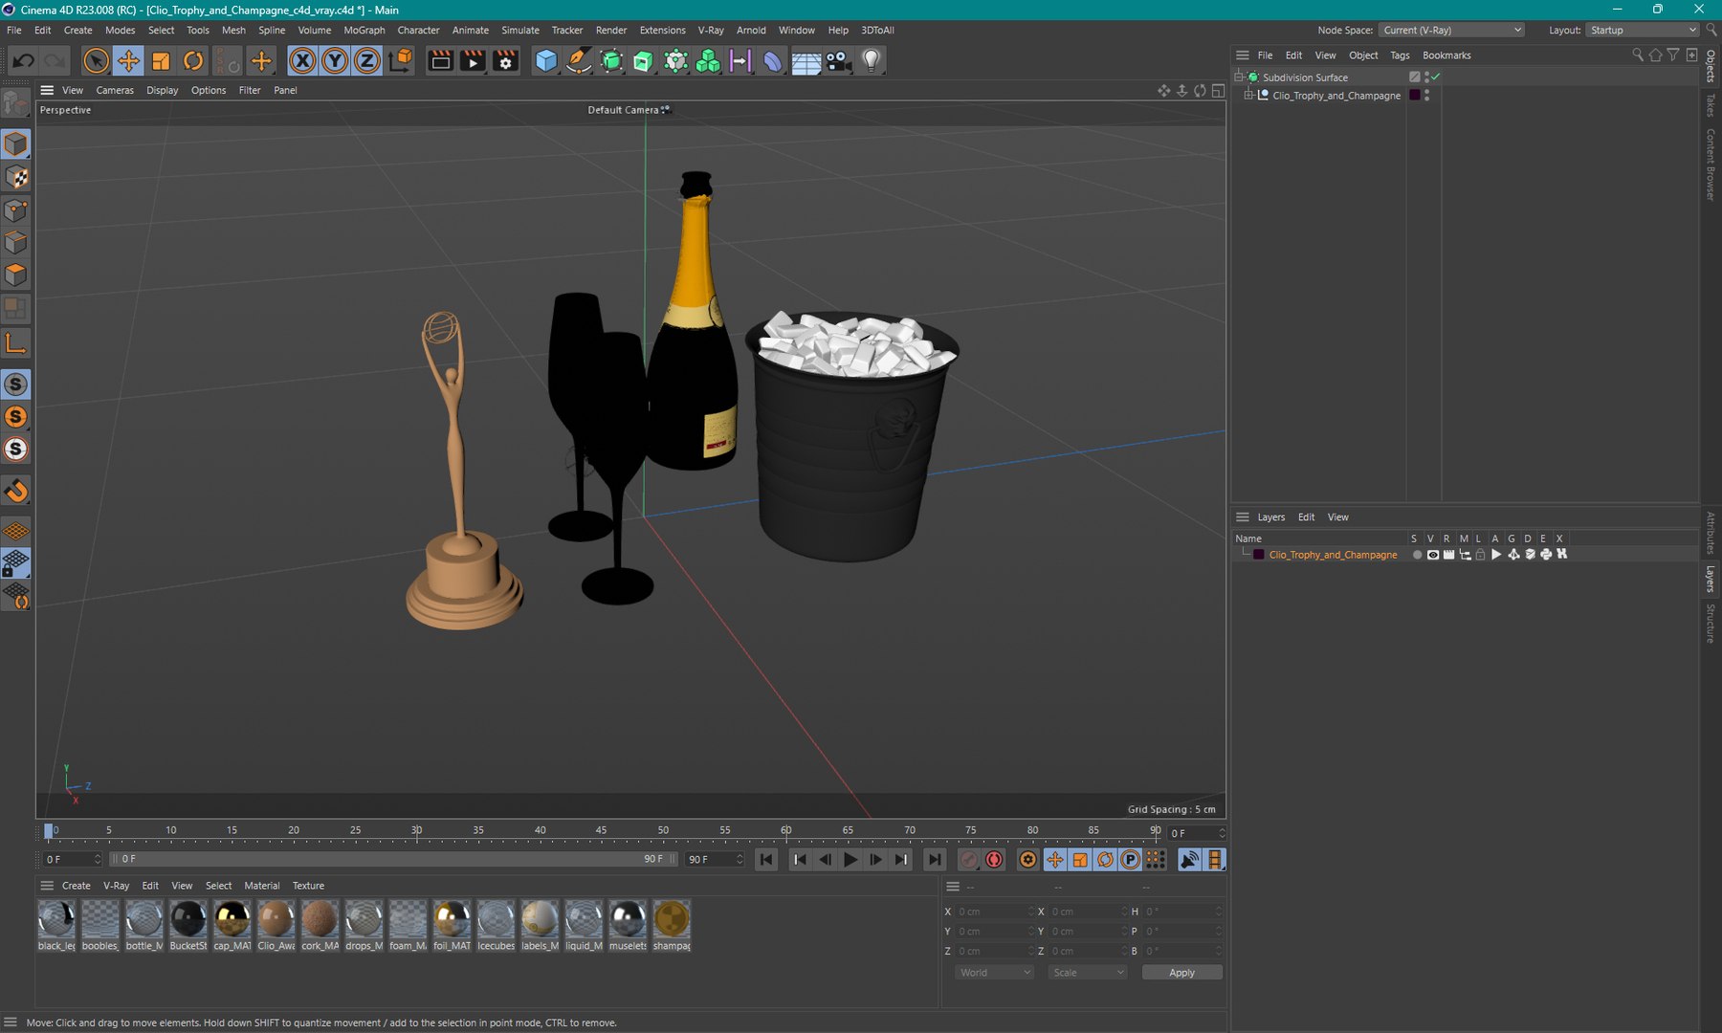Click the Apply button

point(1181,973)
